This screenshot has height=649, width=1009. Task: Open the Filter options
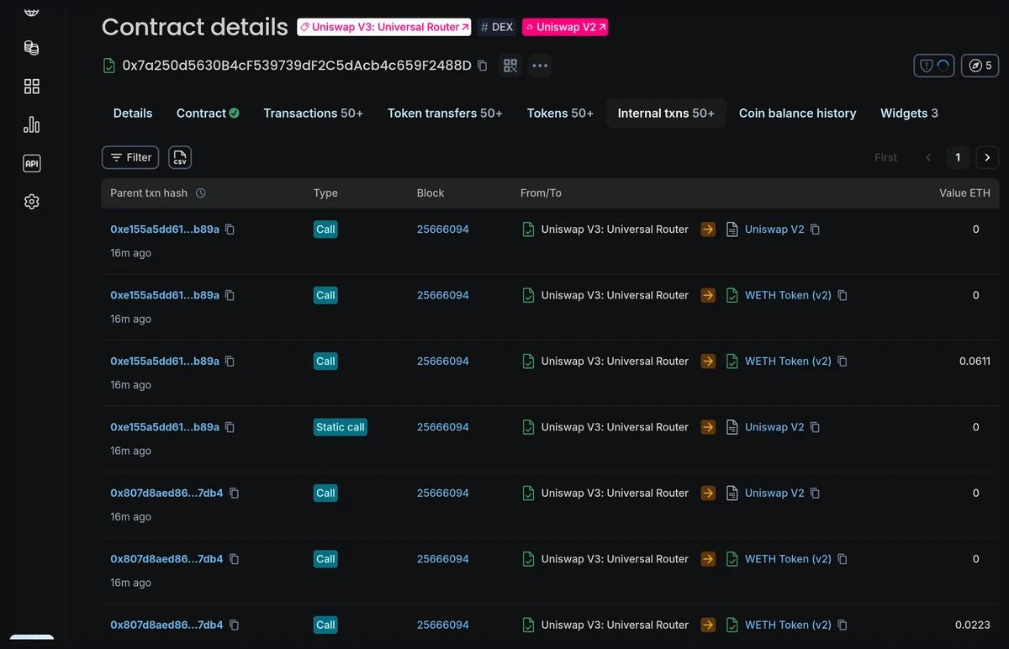(130, 157)
